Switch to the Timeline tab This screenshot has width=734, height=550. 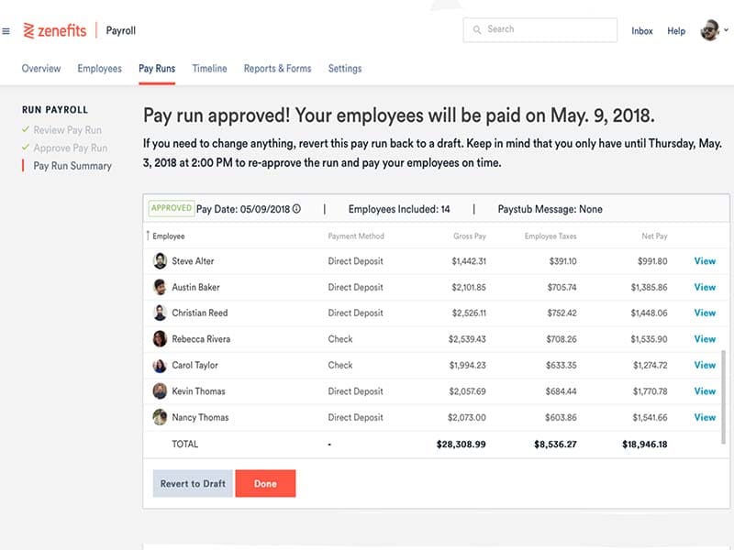coord(209,69)
